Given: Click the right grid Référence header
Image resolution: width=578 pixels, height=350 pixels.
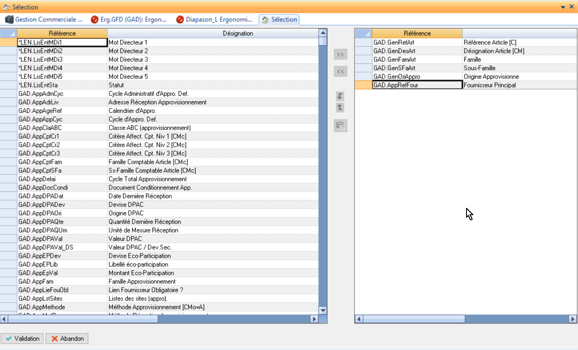Looking at the screenshot, I should pos(417,33).
